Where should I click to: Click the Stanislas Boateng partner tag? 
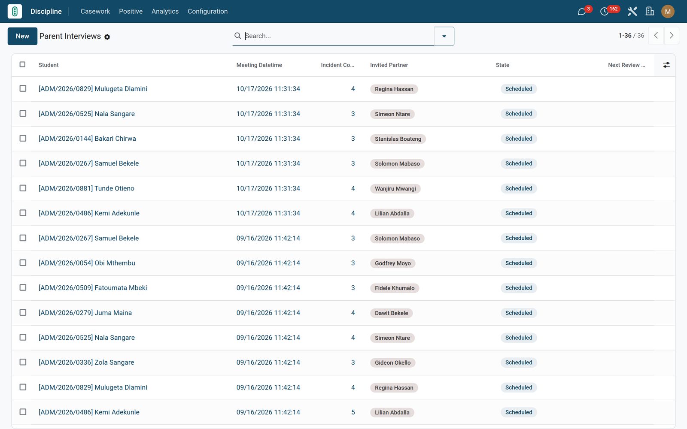click(398, 139)
